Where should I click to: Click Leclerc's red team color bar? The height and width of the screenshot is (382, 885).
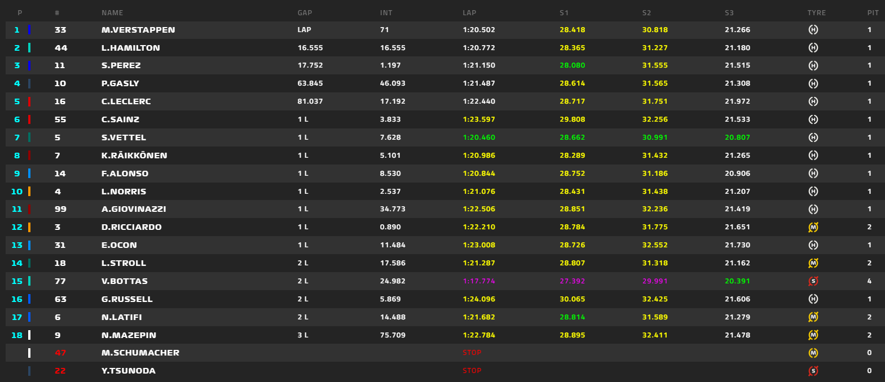pos(29,101)
